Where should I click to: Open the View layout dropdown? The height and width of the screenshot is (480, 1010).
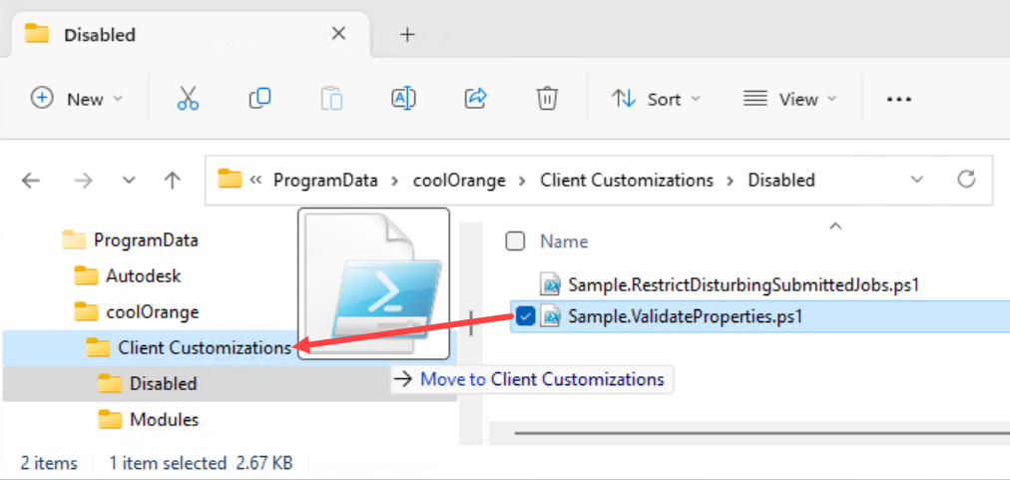click(789, 99)
